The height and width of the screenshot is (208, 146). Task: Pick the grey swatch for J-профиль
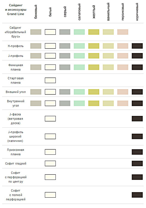click(x=65, y=56)
